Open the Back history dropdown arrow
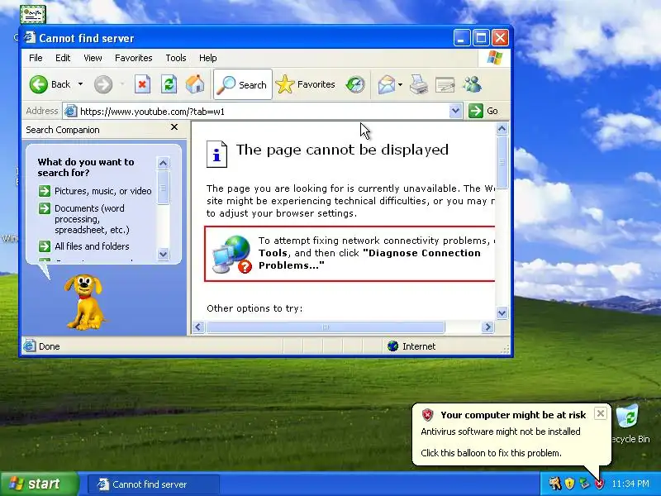Viewport: 661px width, 496px height. coord(80,84)
